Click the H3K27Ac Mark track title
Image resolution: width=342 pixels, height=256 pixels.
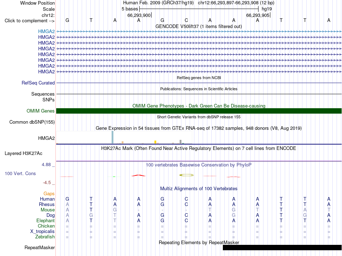(x=199, y=148)
